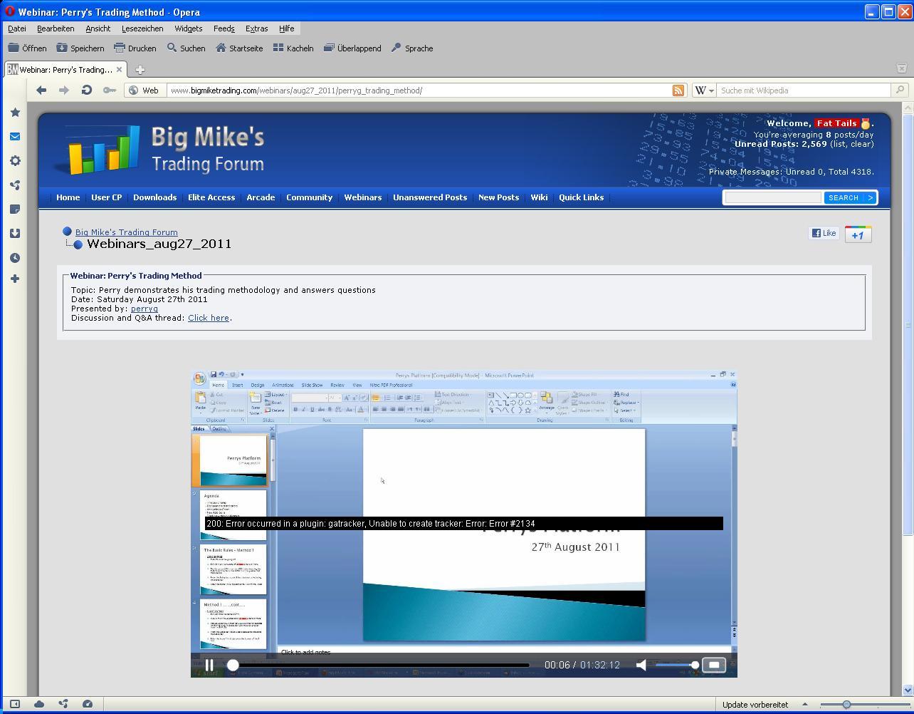Mute the video with speaker icon
The width and height of the screenshot is (914, 714).
pos(641,665)
